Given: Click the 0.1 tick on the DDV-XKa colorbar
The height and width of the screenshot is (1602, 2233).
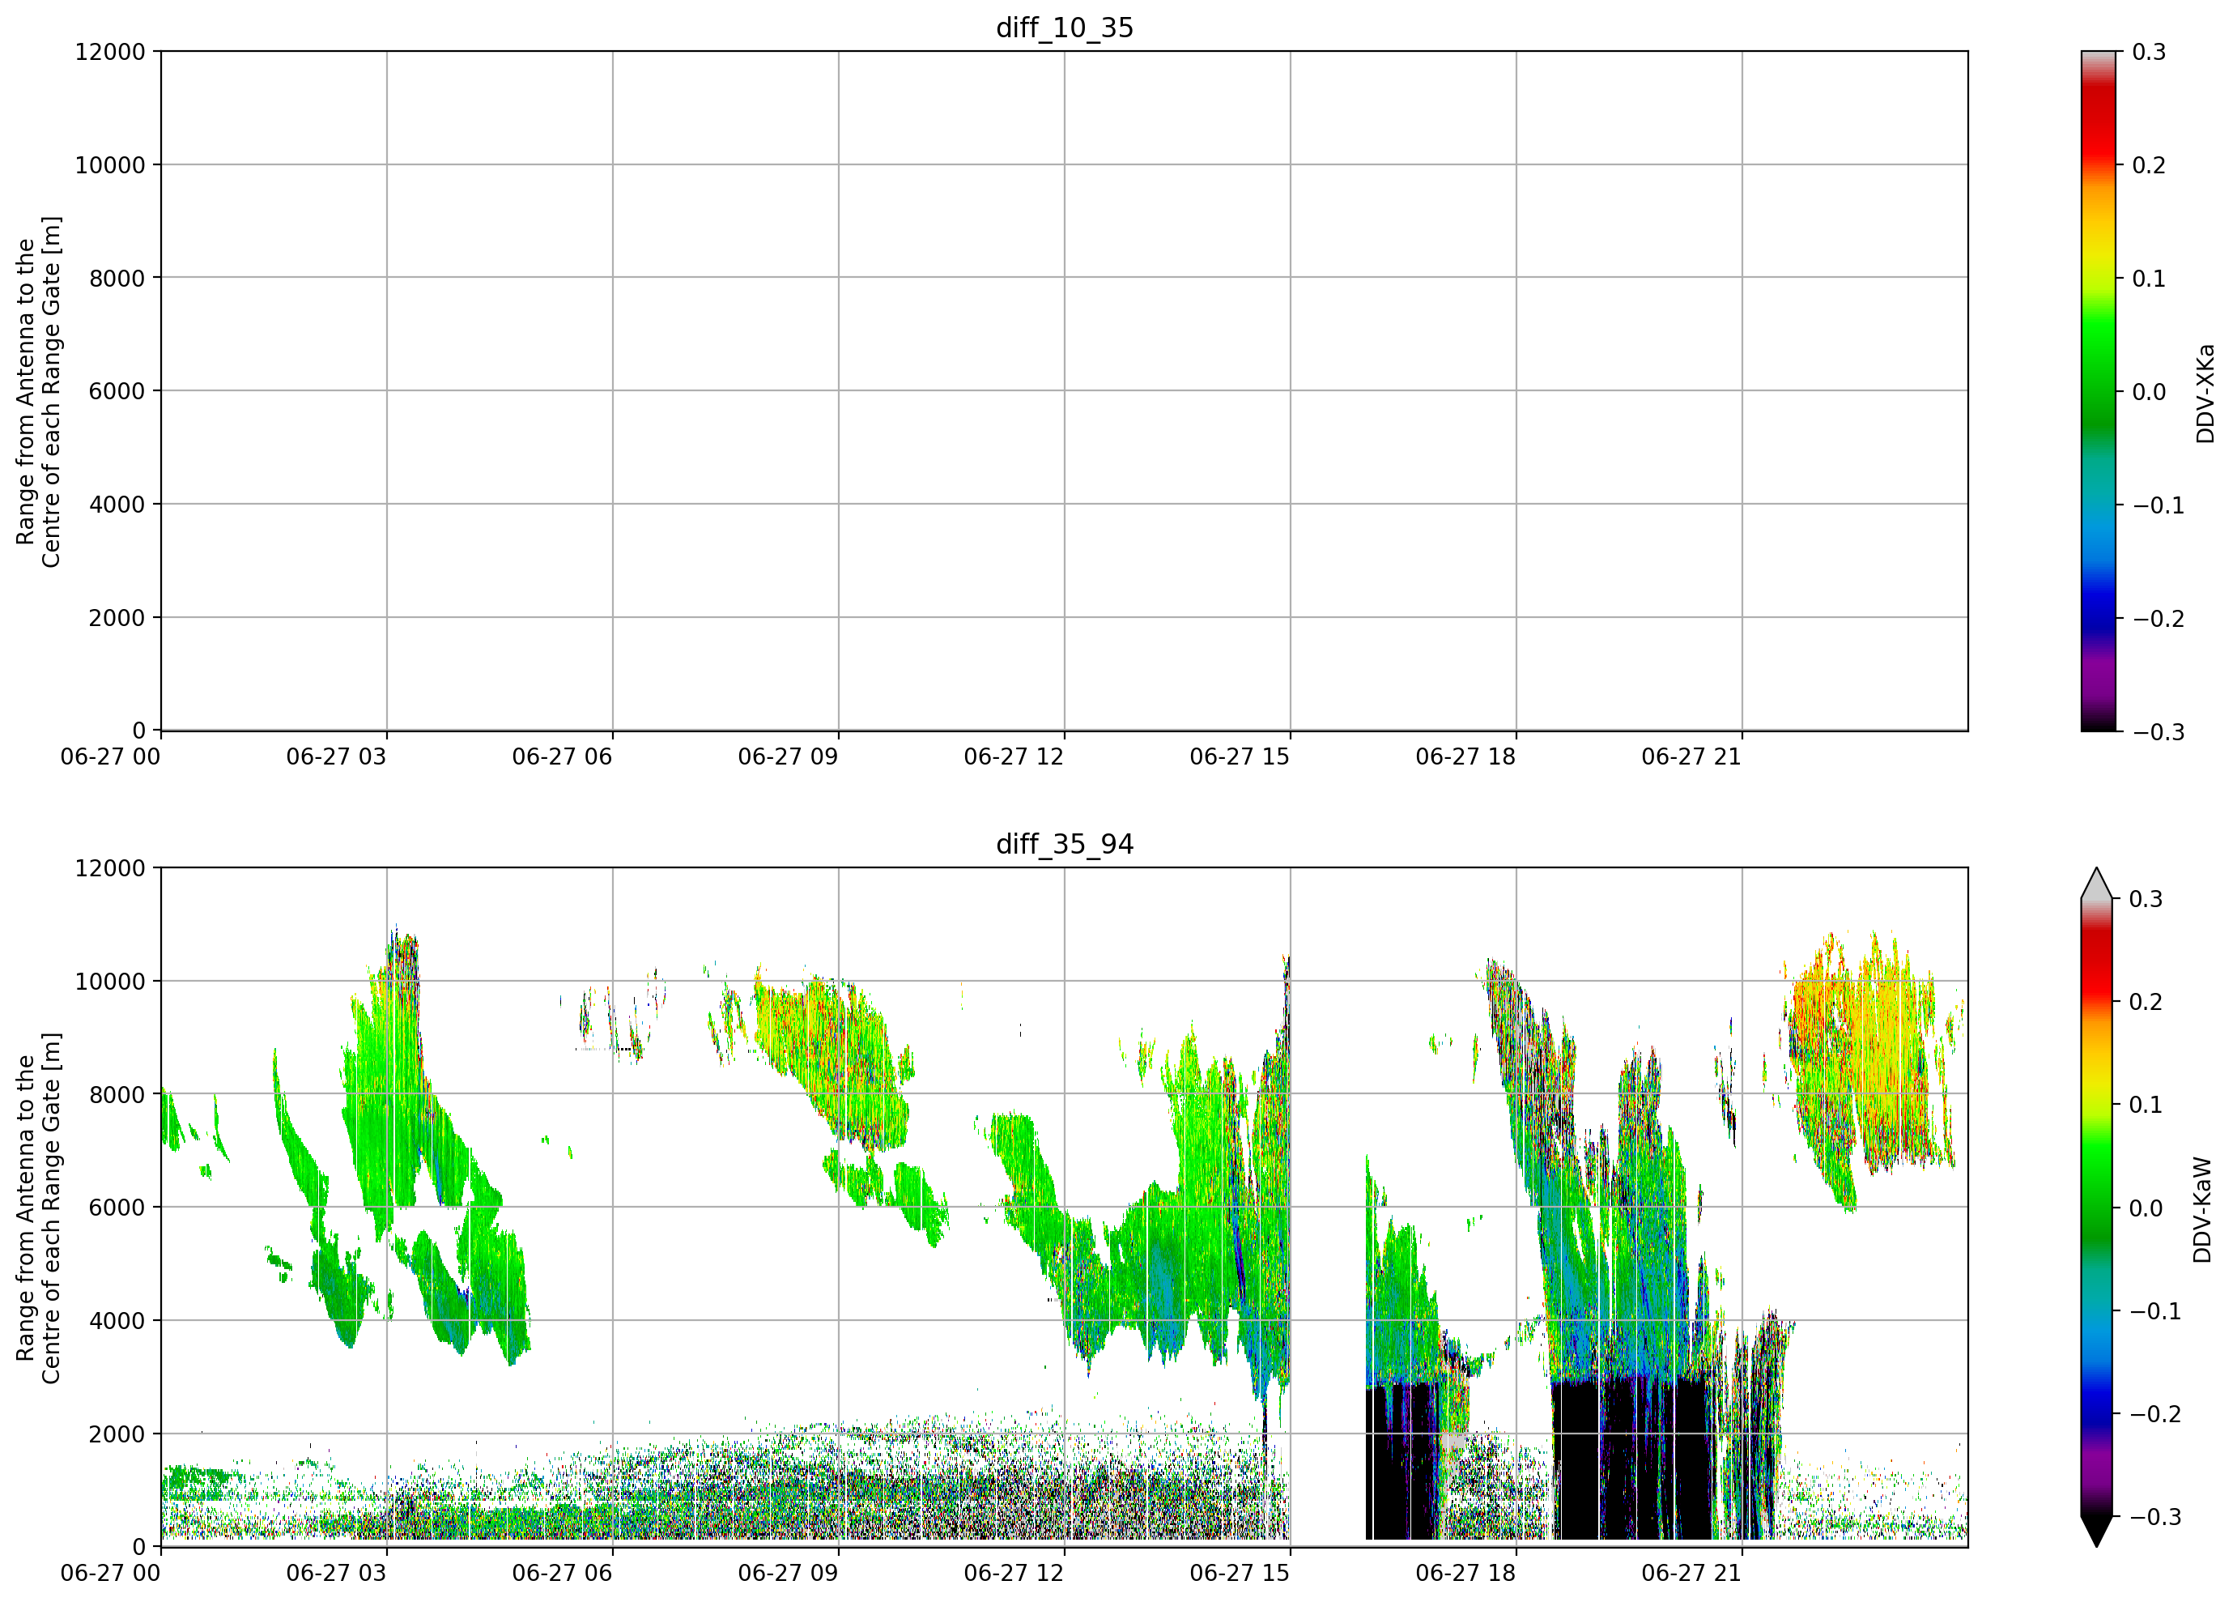Looking at the screenshot, I should click(2150, 278).
